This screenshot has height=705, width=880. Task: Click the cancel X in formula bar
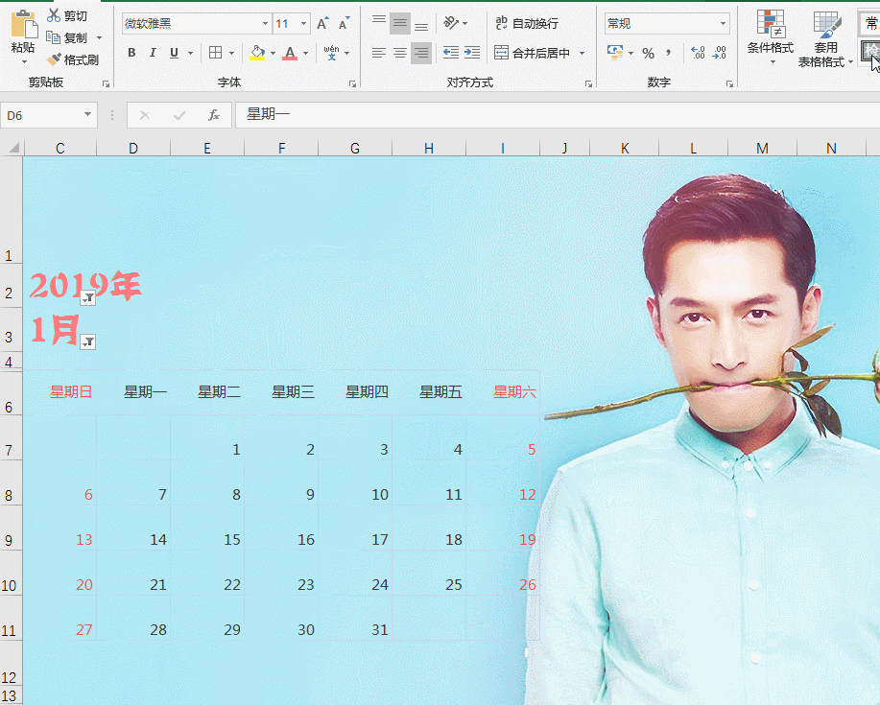(144, 115)
